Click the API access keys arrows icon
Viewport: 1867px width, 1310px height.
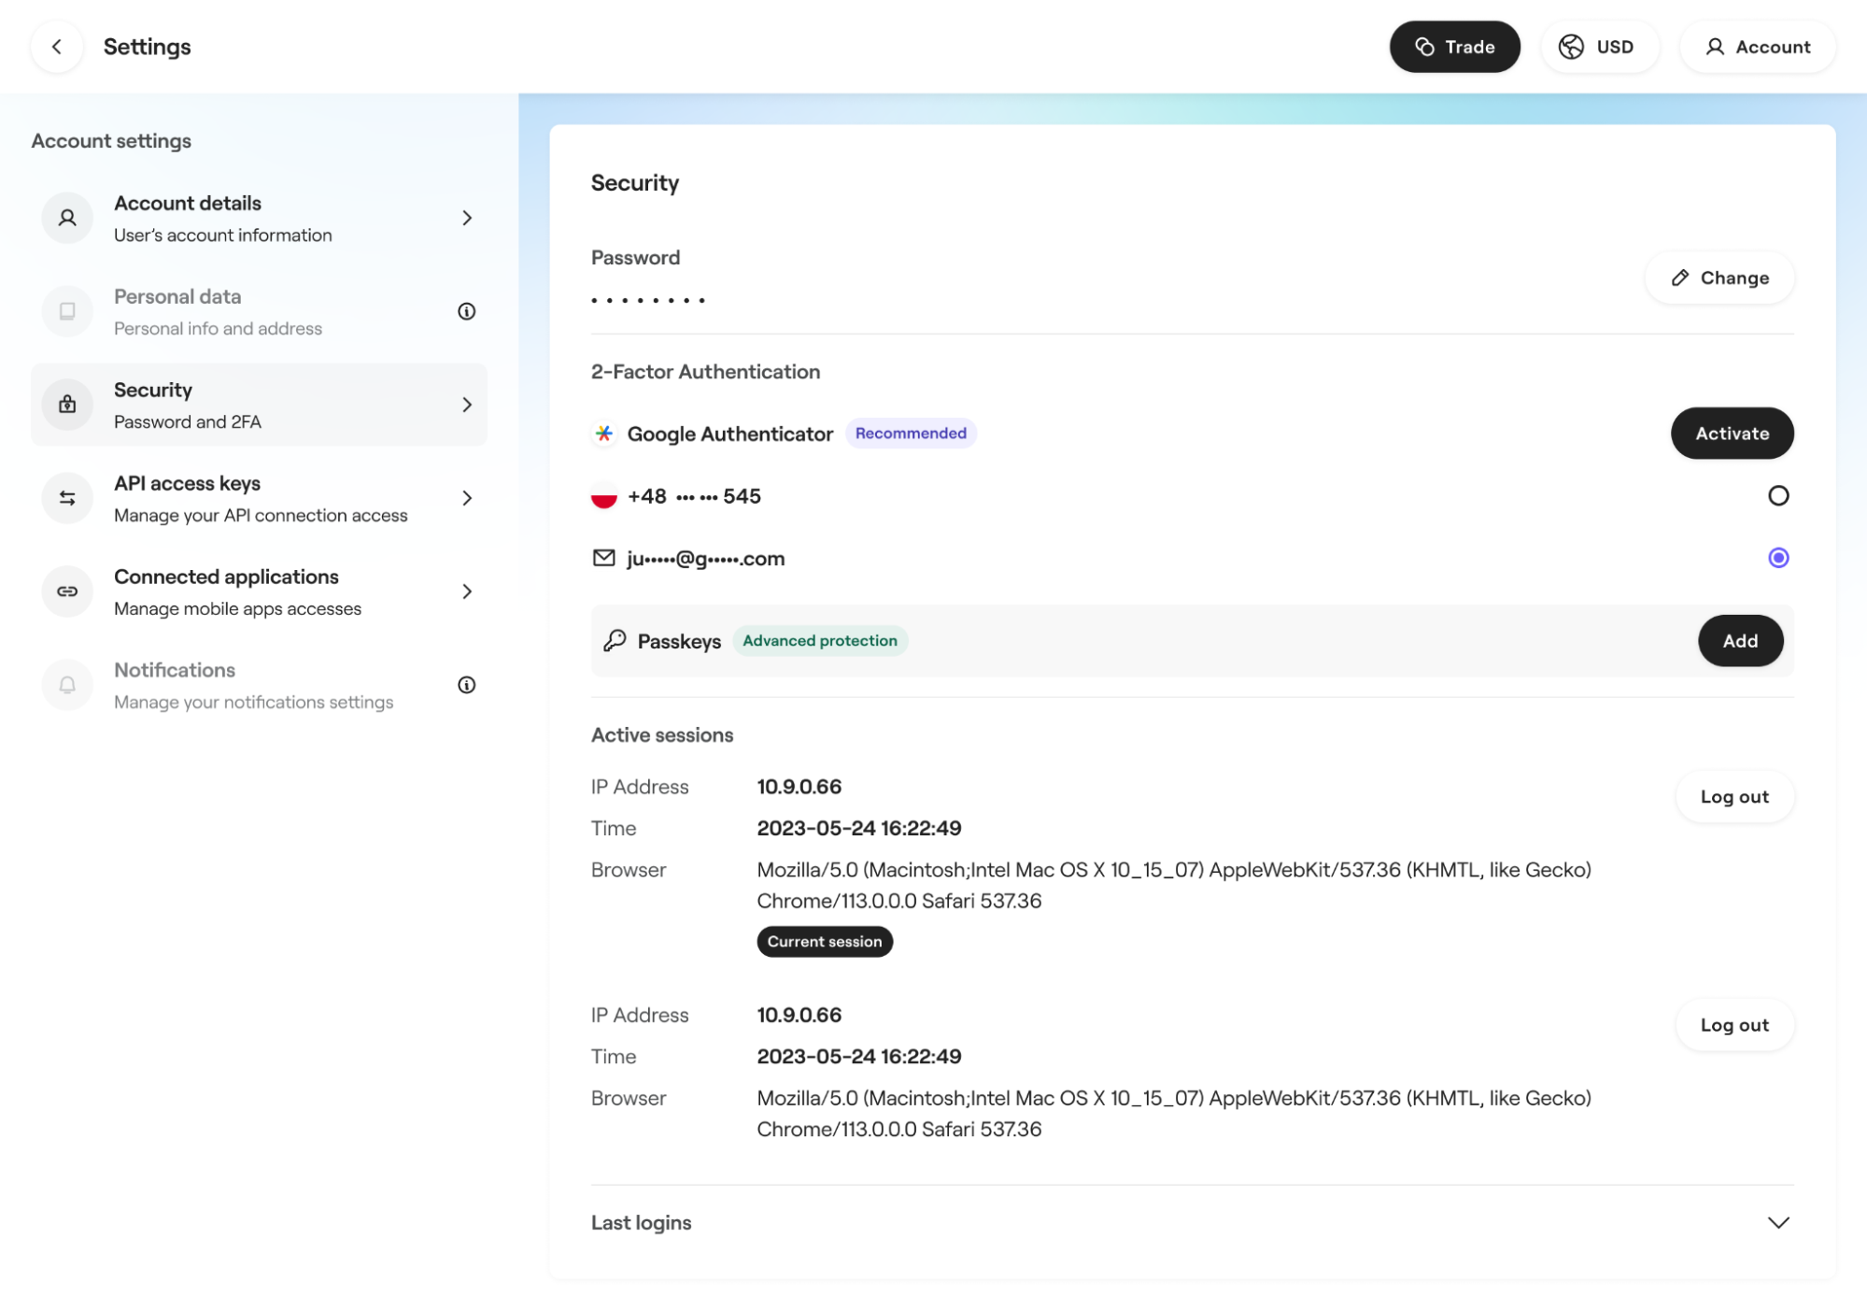coord(67,498)
